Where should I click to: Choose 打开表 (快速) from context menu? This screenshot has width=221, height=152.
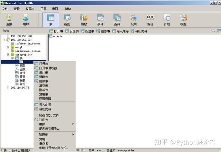[55, 68]
